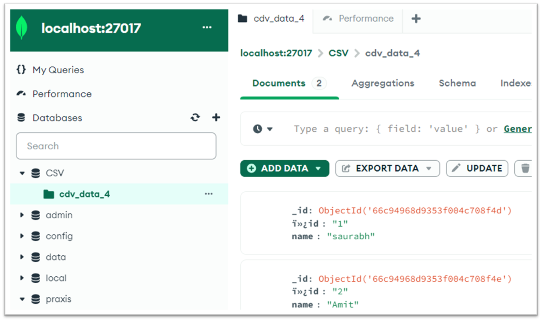
Task: Create a new database with plus icon
Action: coord(216,118)
